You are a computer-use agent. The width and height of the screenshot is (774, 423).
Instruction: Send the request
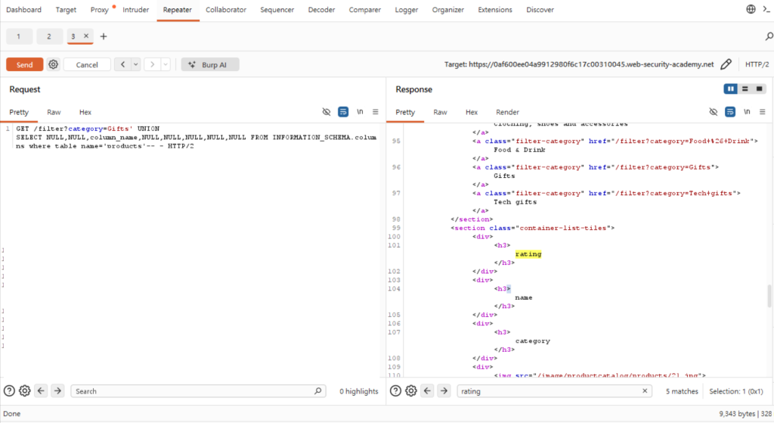click(x=25, y=64)
